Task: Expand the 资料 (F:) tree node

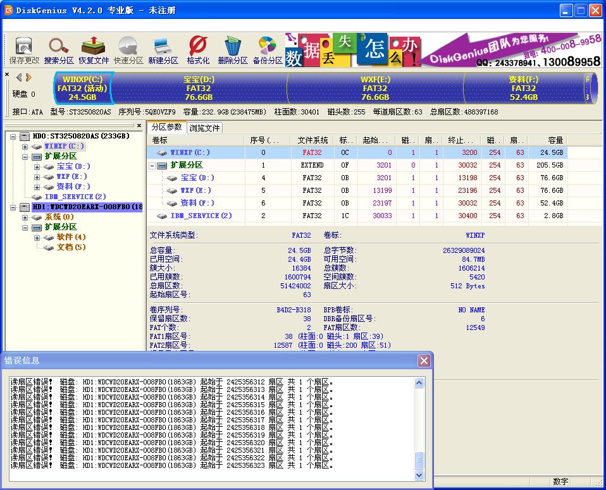Action: [x=37, y=187]
